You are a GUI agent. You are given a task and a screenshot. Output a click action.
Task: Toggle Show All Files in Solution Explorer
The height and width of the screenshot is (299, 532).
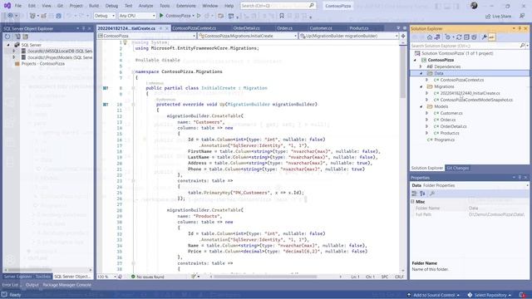coord(474,37)
